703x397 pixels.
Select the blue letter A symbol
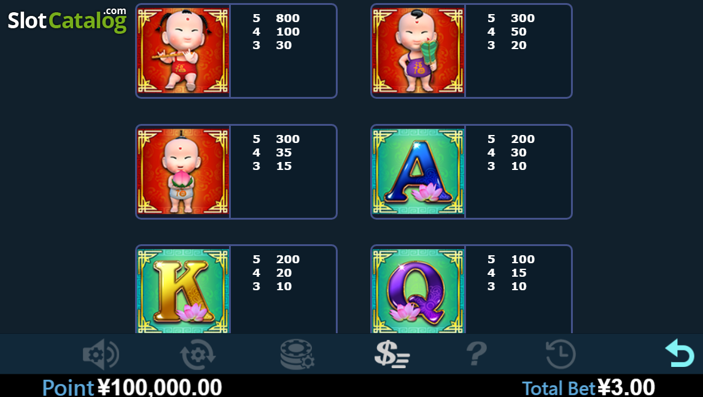[418, 172]
